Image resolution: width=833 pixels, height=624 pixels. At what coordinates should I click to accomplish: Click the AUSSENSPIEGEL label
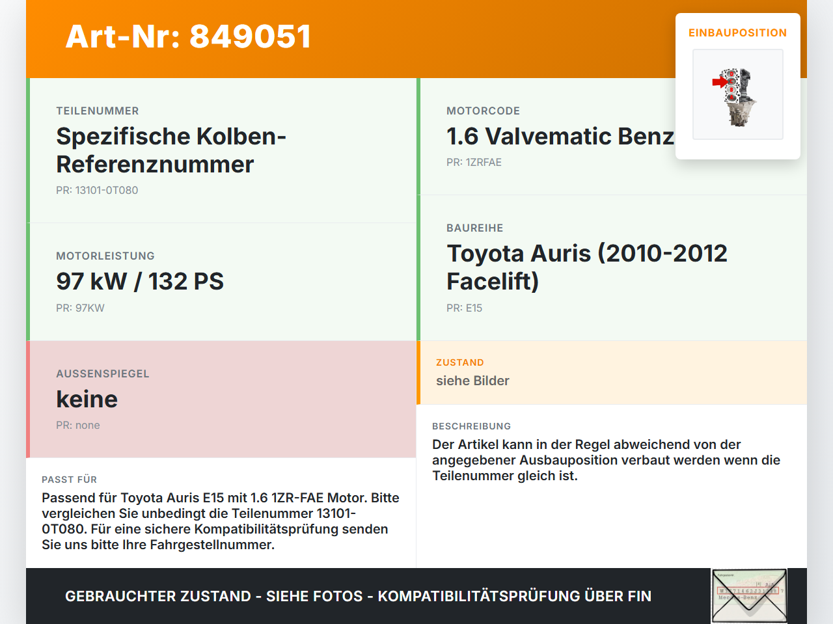(103, 373)
